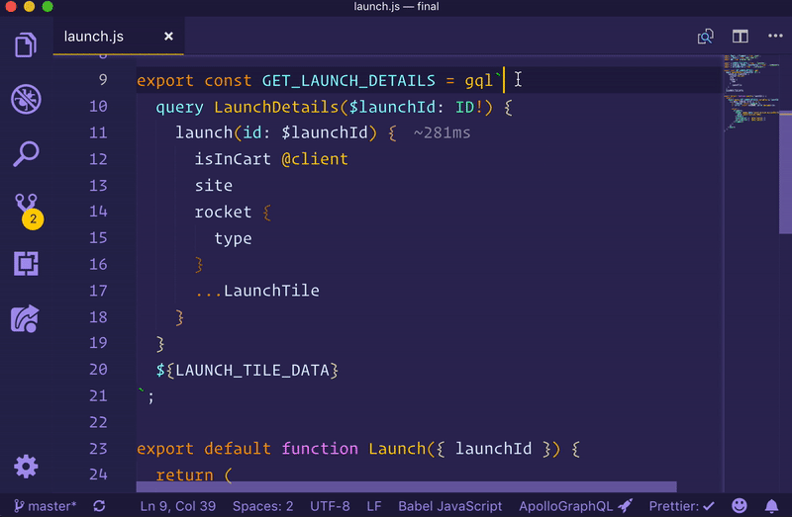The image size is (792, 517).
Task: Synchronize changes in the status bar
Action: pos(99,506)
